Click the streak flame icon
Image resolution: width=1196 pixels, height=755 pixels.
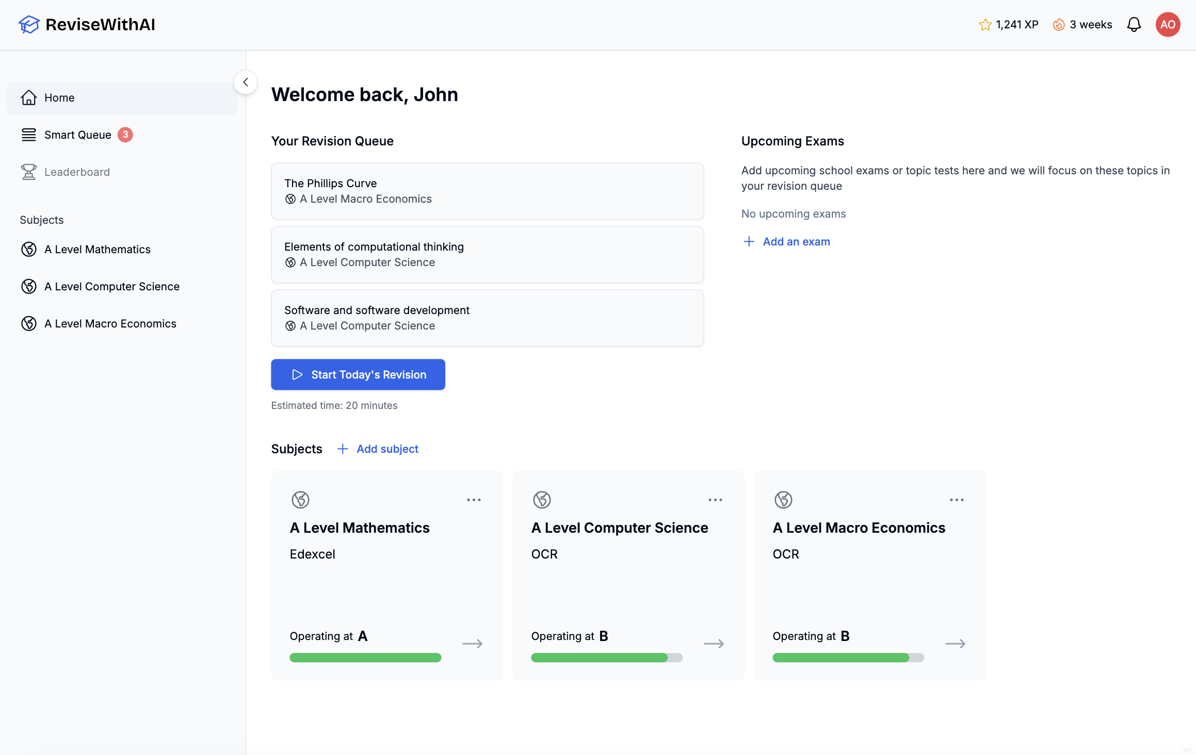point(1059,25)
